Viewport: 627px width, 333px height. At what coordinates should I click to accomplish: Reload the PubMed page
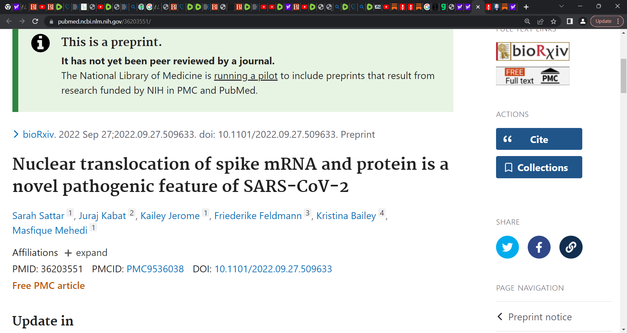(x=35, y=21)
